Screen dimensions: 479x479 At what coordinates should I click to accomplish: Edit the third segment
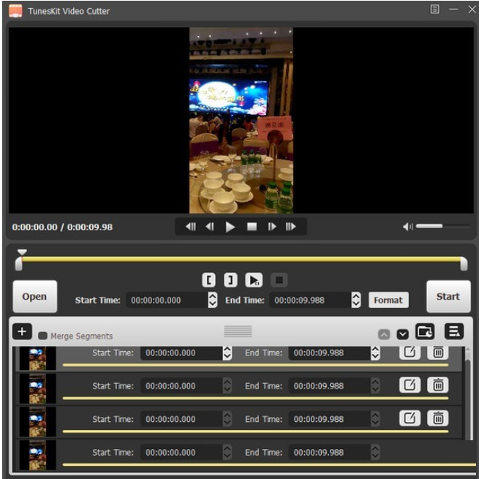pos(410,418)
